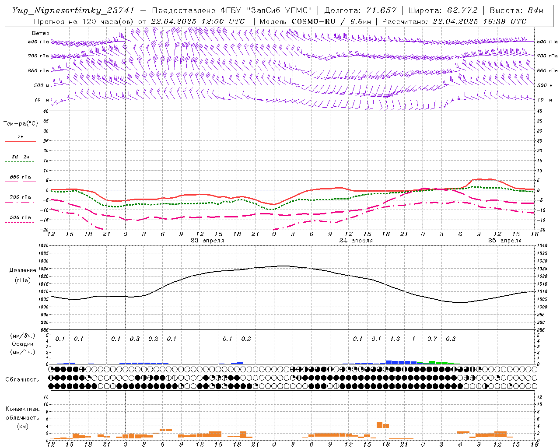Click '700 гПа' entry in temperature legend
This screenshot has width=560, height=448.
pos(21,197)
